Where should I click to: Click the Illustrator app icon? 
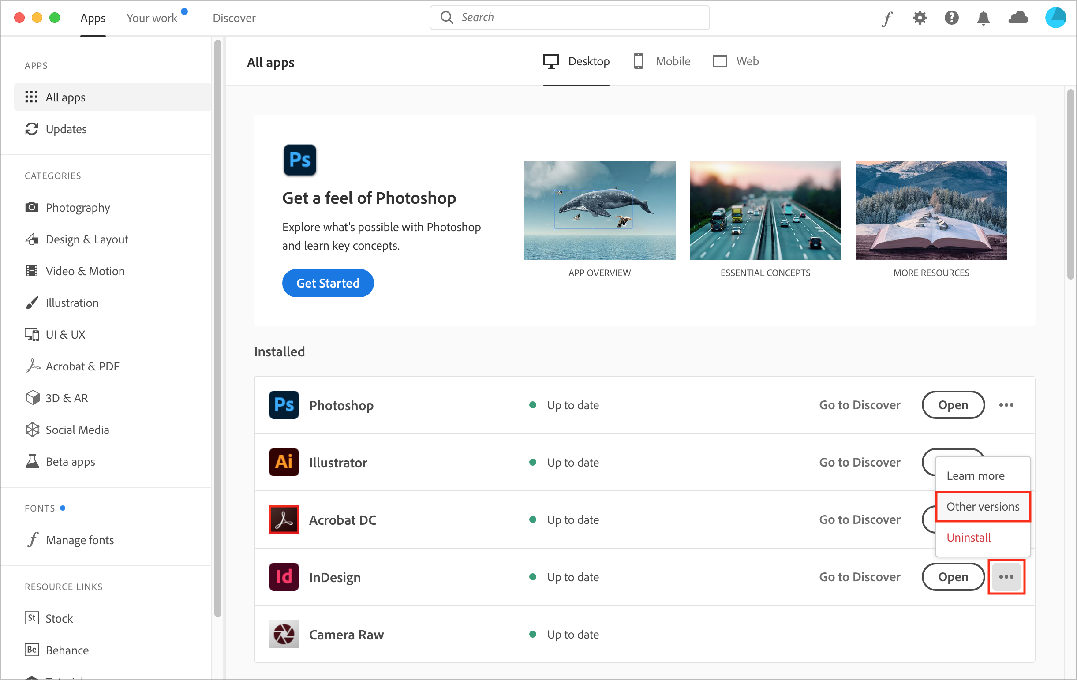[284, 462]
